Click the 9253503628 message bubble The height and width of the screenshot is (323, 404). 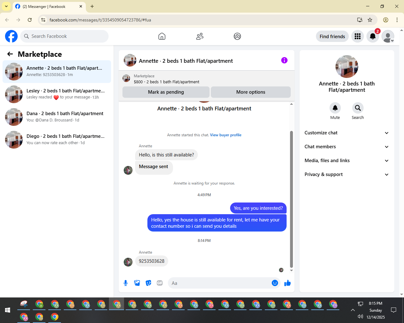tap(151, 261)
